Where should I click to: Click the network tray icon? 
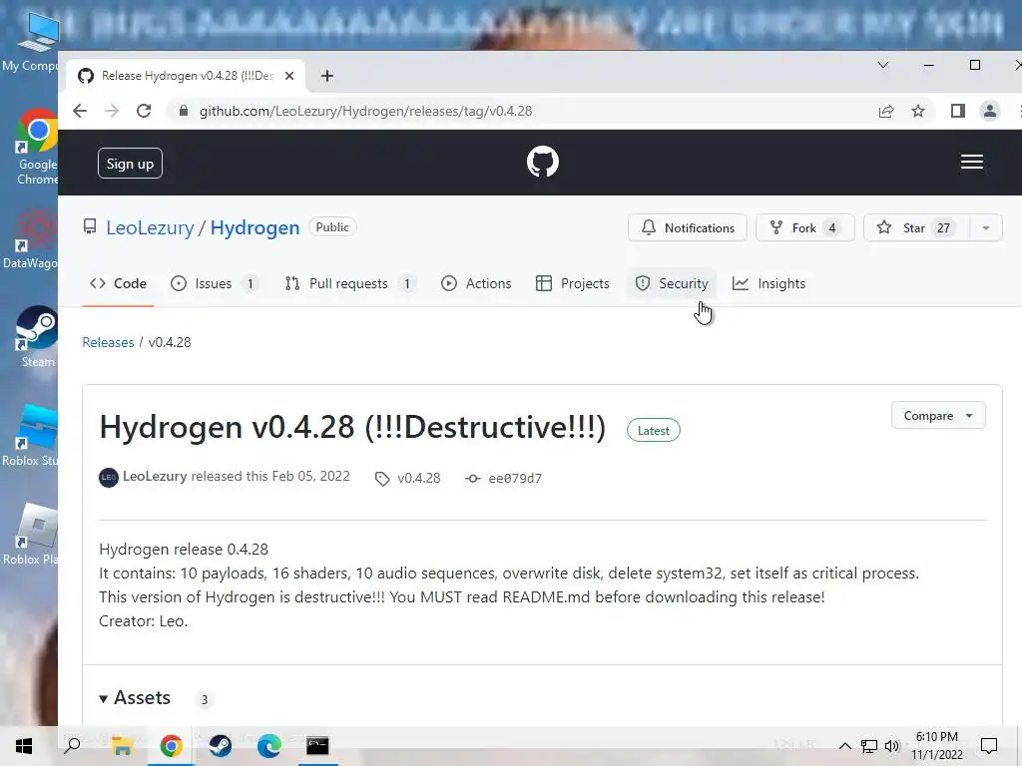pos(869,746)
